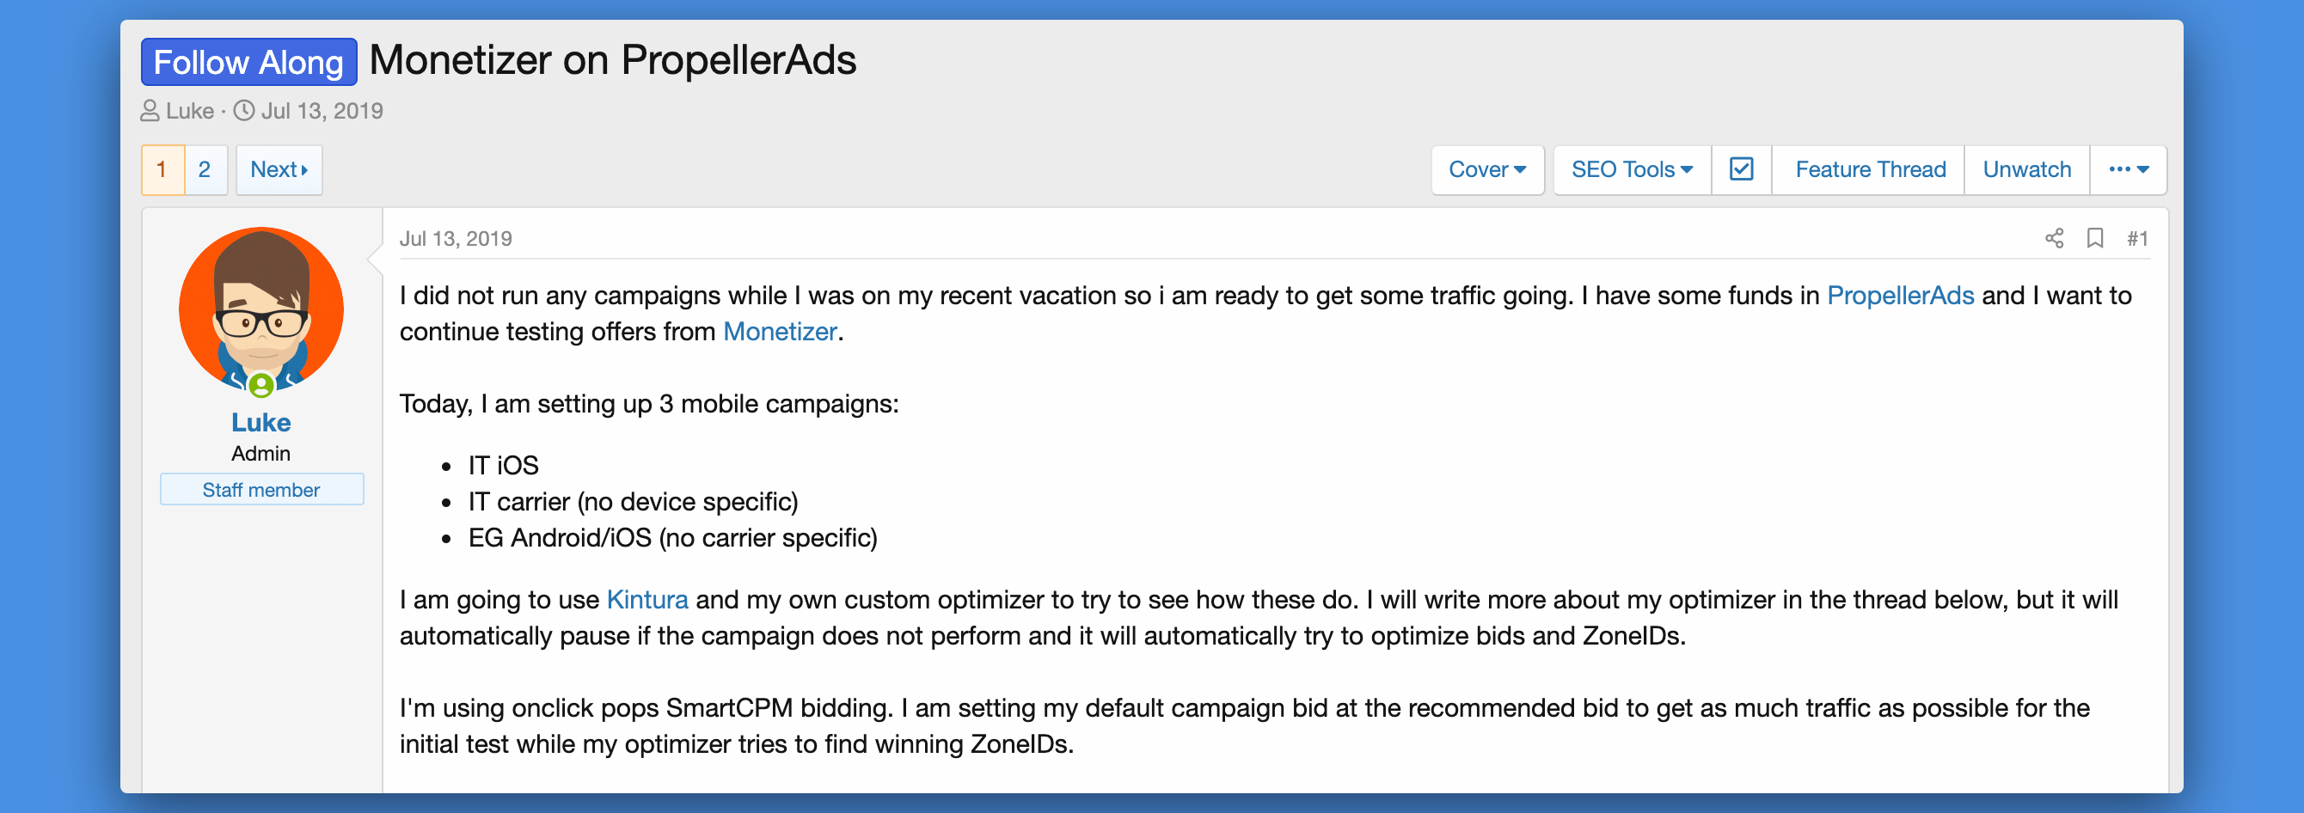Unwatch this thread
Image resolution: width=2304 pixels, height=813 pixels.
[2025, 169]
